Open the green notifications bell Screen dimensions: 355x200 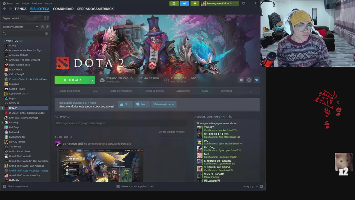pos(195,3)
